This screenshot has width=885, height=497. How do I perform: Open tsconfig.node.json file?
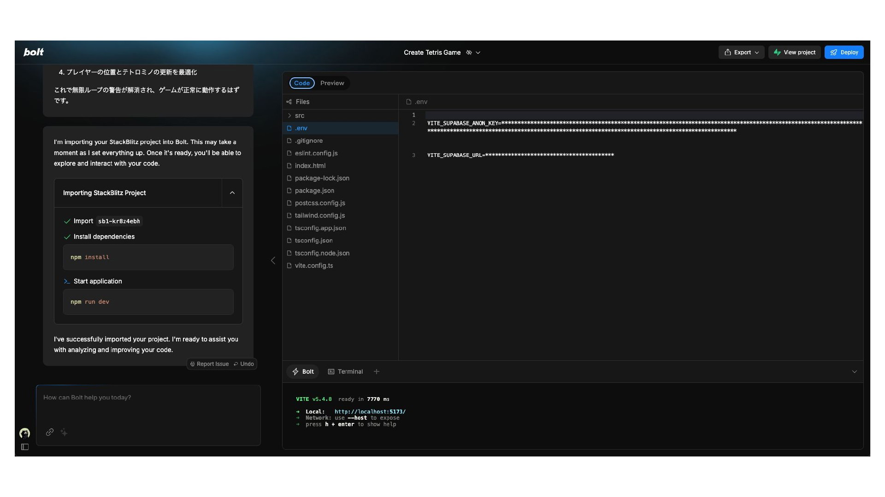pos(340,253)
